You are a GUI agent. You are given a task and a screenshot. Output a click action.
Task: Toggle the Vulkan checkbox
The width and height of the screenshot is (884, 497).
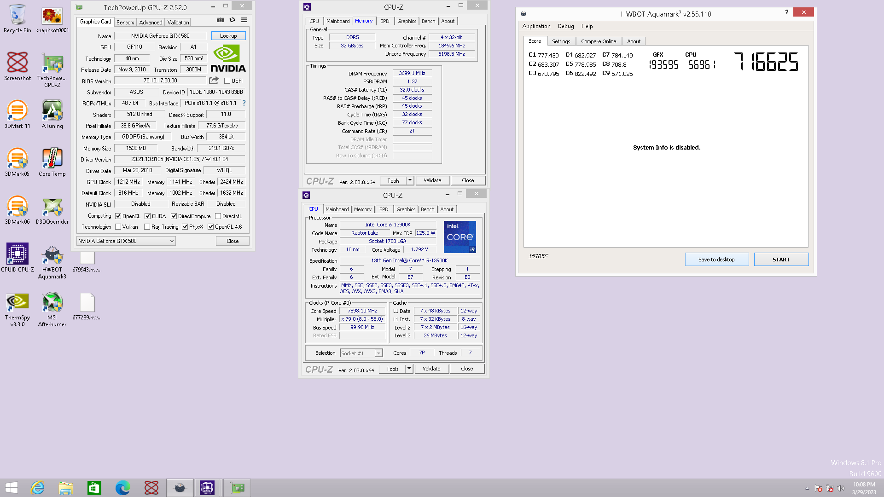point(118,227)
